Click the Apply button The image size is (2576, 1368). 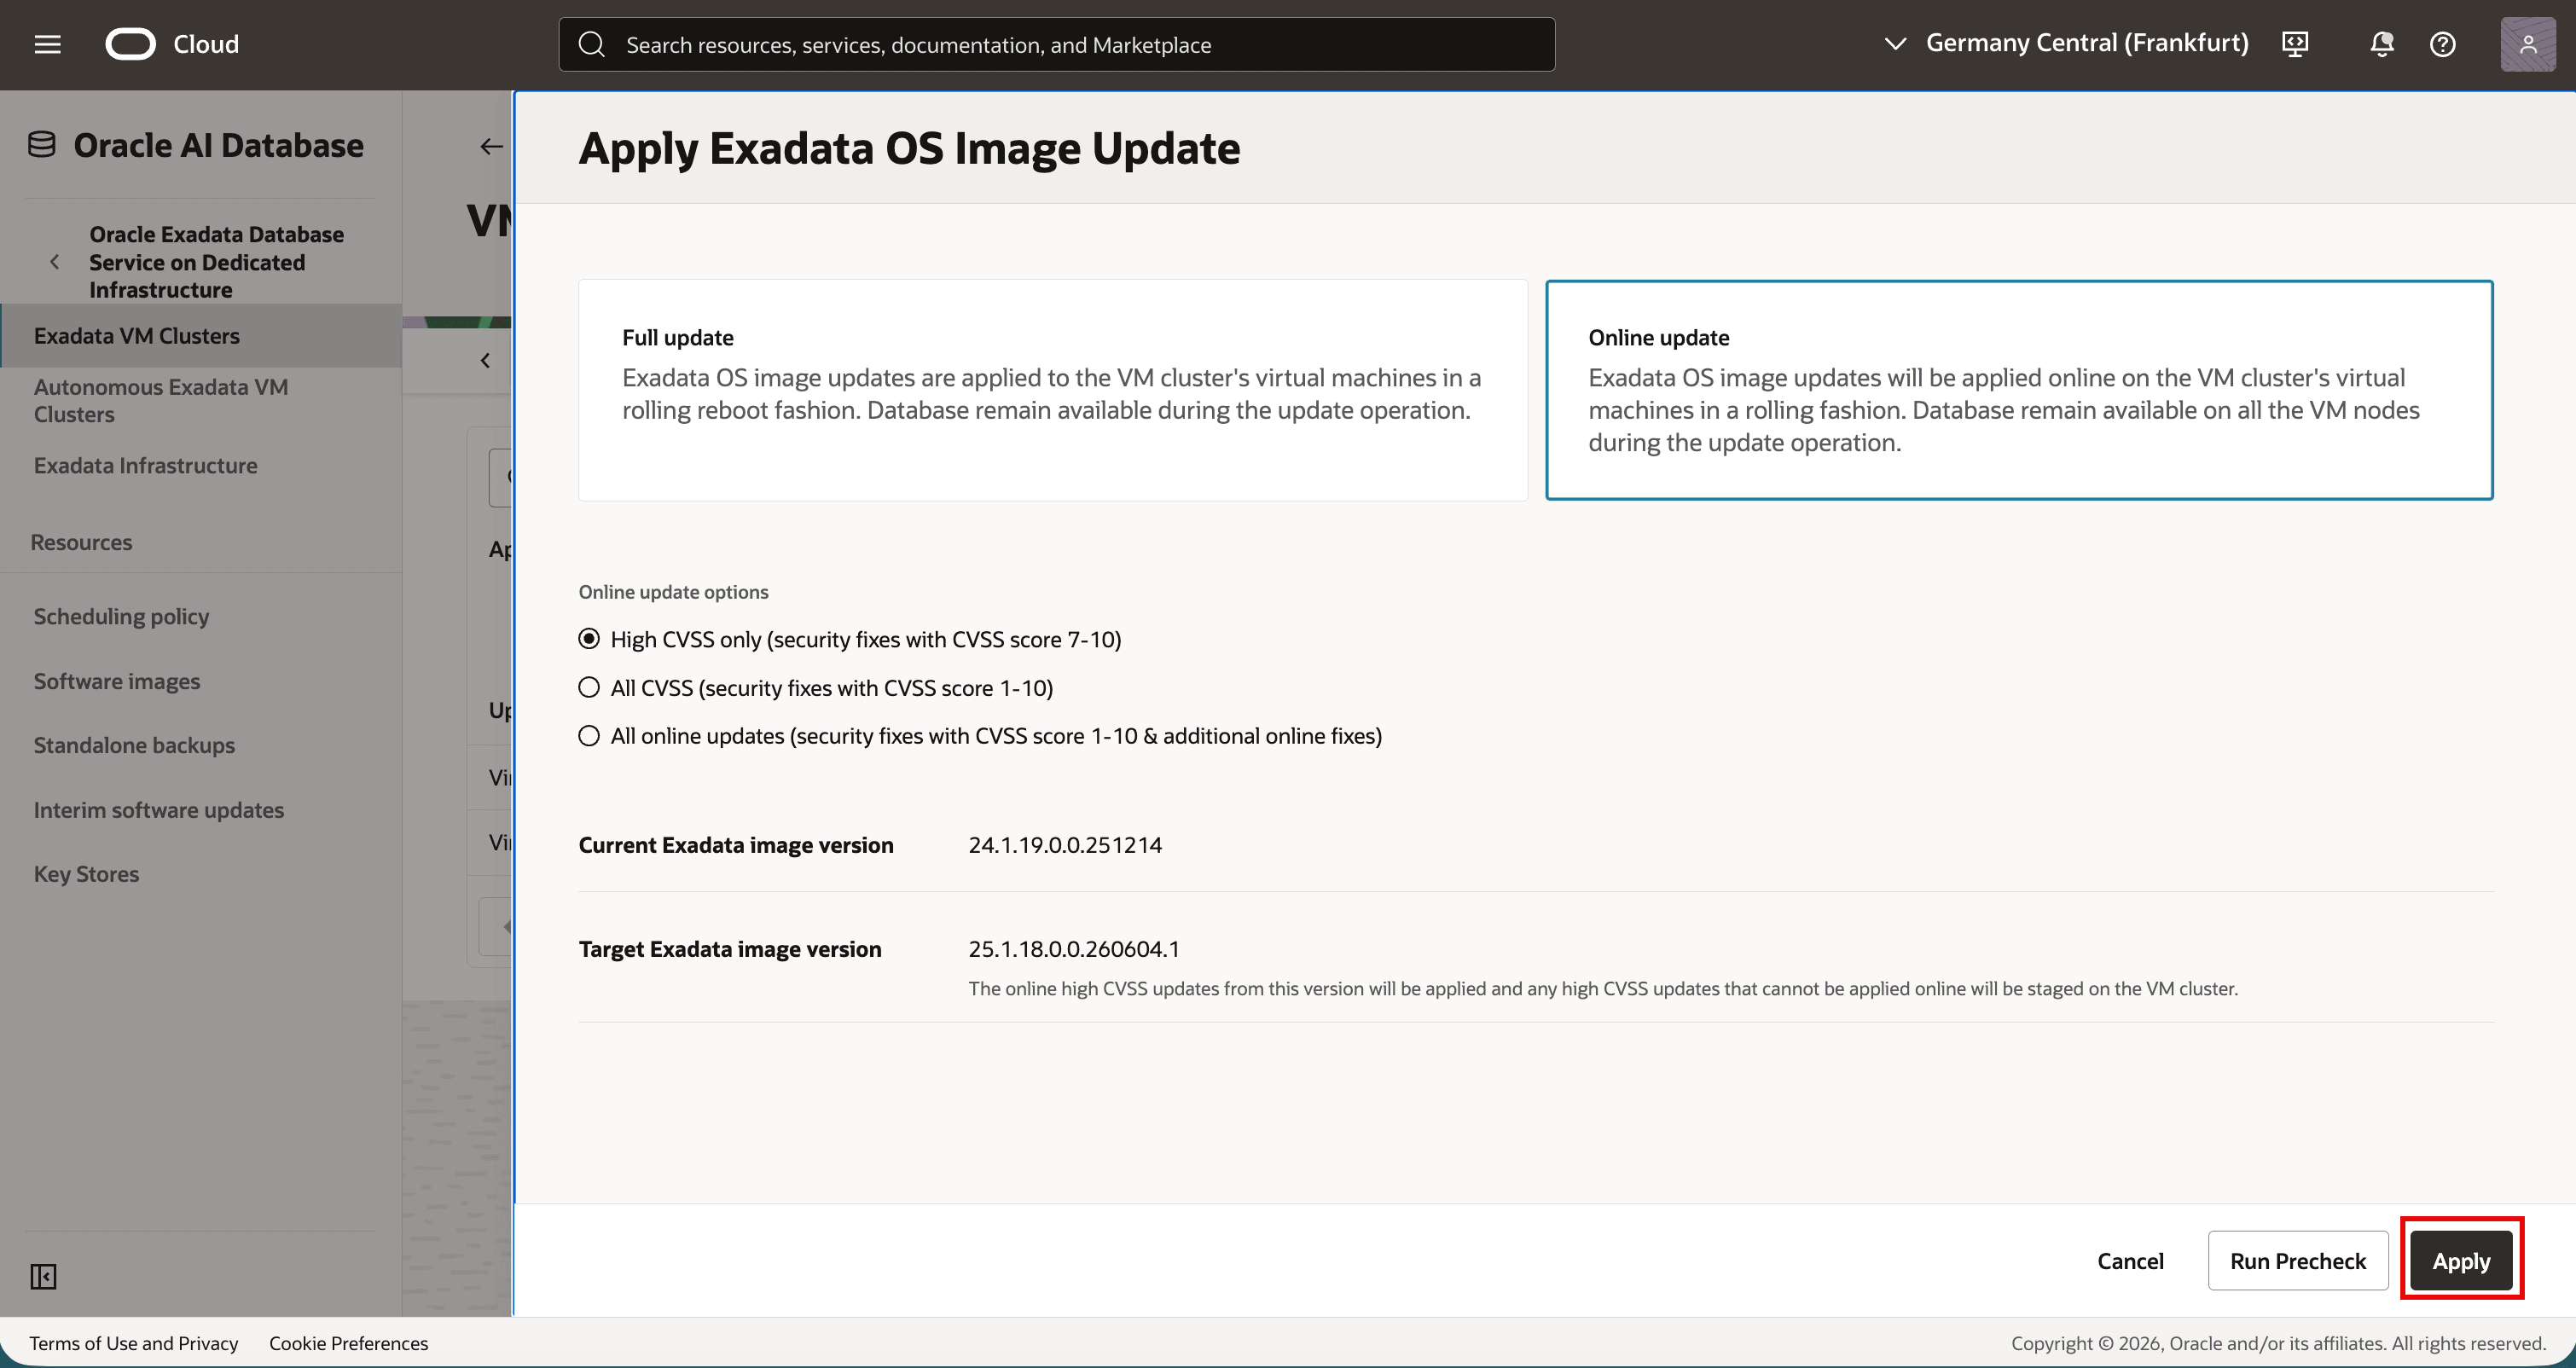pos(2461,1260)
